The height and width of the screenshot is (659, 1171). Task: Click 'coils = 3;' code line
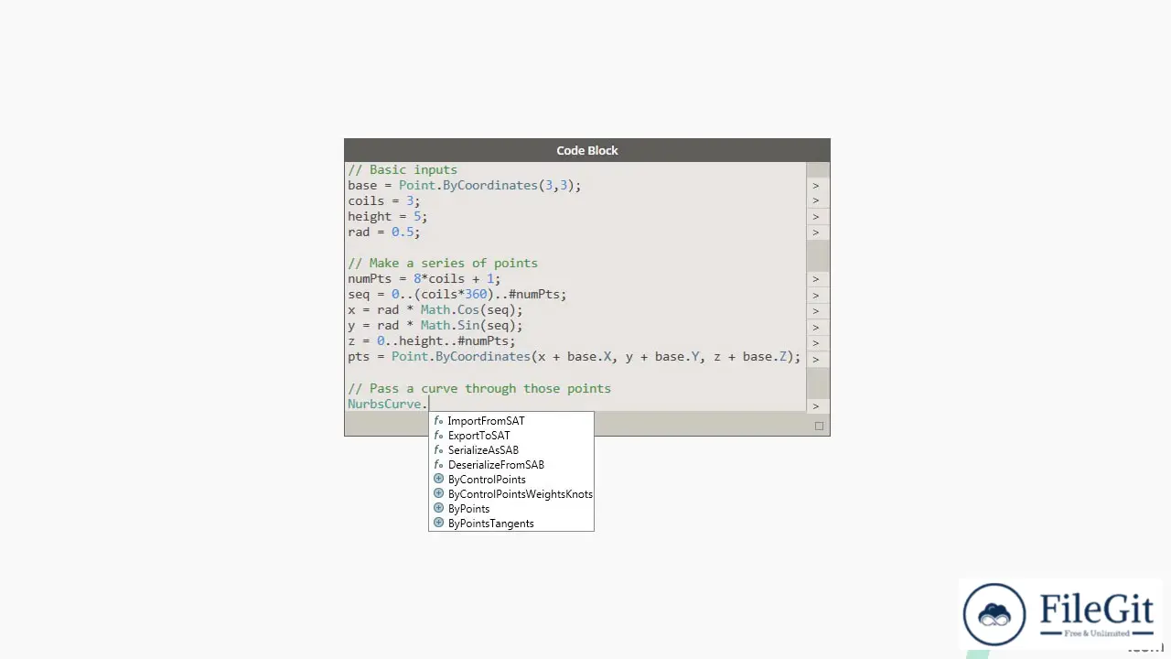click(384, 200)
